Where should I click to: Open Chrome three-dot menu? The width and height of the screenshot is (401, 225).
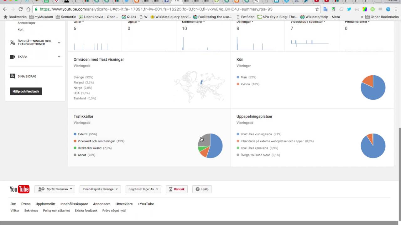tap(396, 9)
